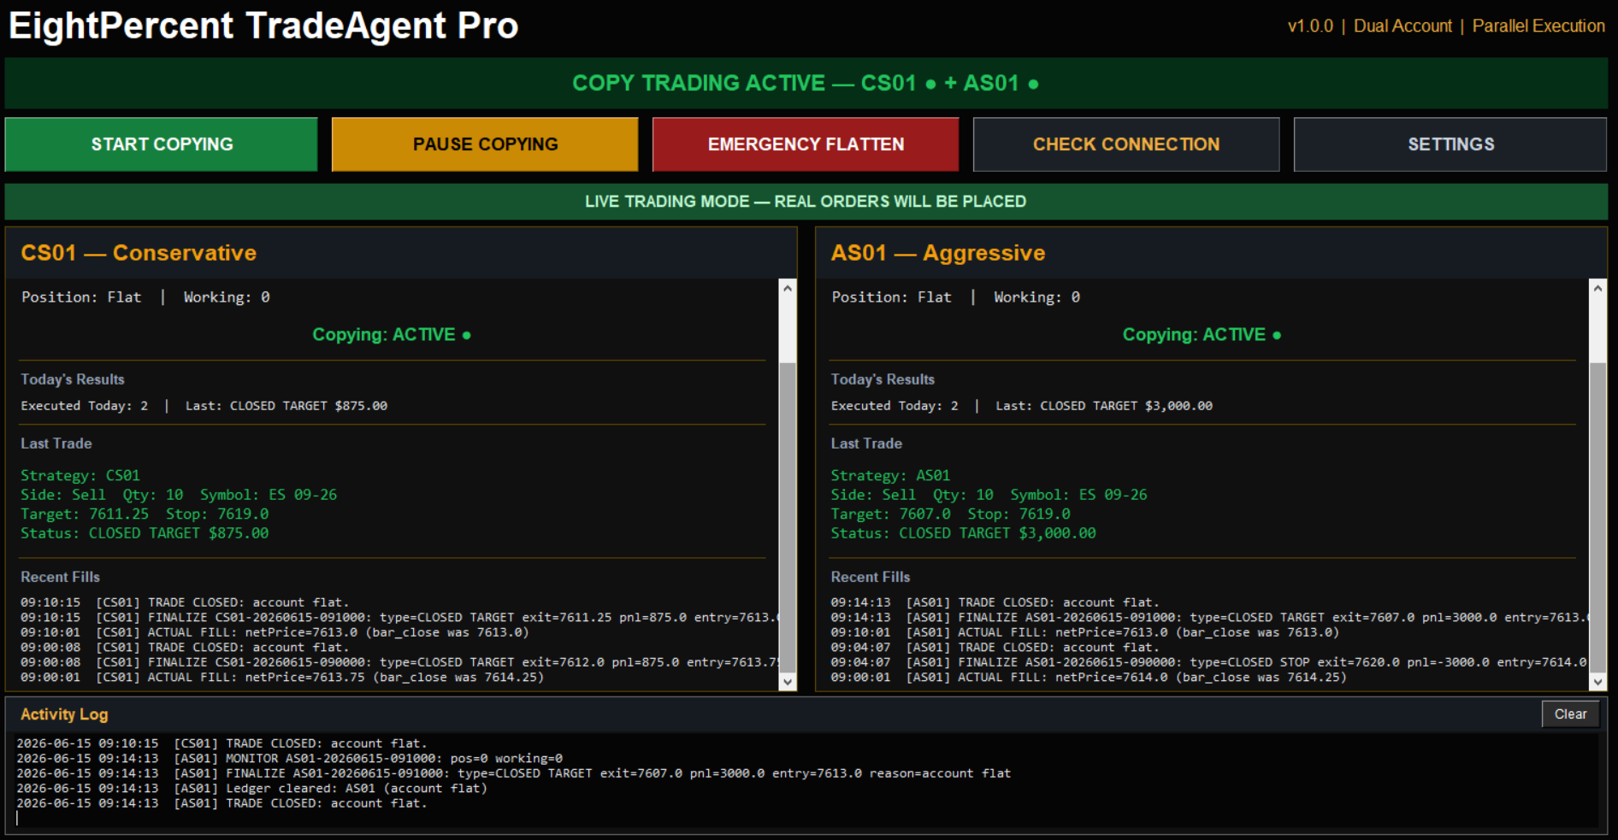Image resolution: width=1618 pixels, height=840 pixels.
Task: Click log line FINALIZE AS01 reason=account flat
Action: coord(513,773)
